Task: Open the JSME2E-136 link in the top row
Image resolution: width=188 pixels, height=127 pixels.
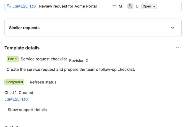Action: point(24,6)
